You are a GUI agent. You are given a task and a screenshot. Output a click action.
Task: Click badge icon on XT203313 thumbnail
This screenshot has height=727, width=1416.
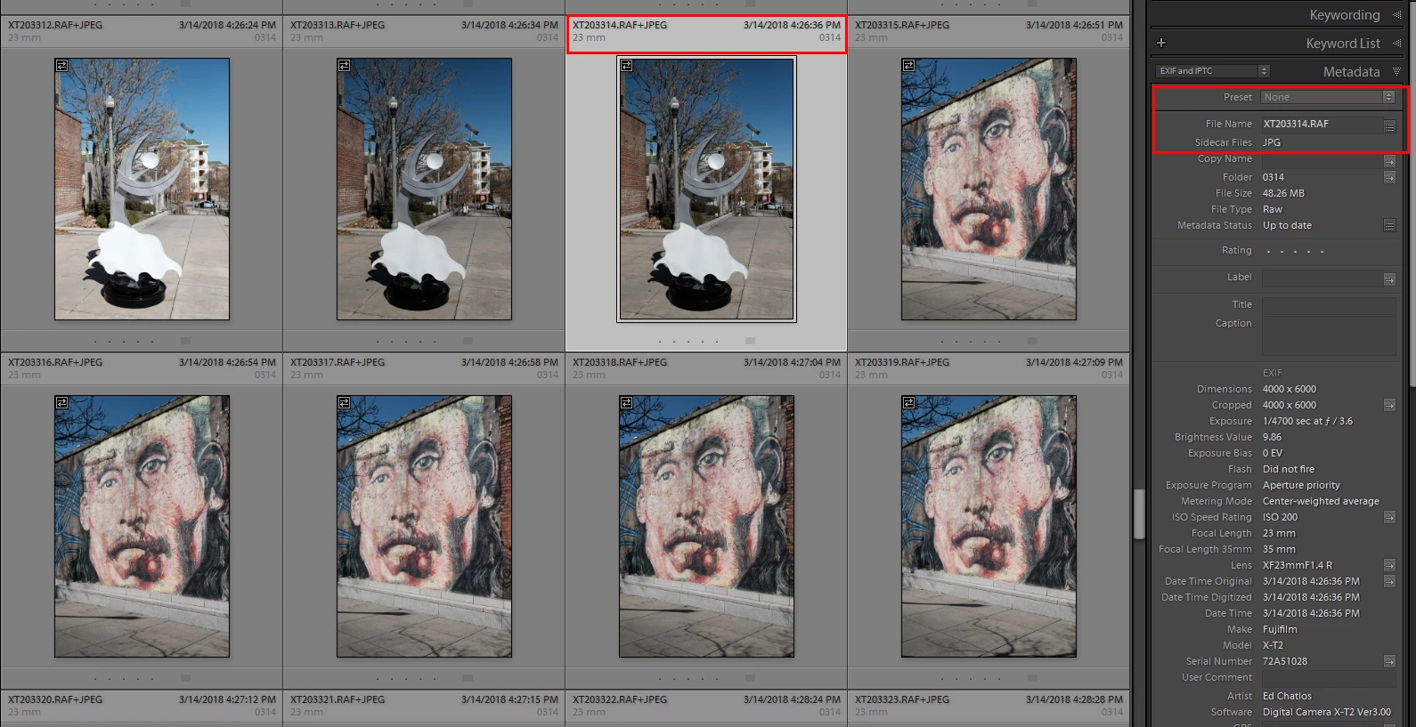344,65
